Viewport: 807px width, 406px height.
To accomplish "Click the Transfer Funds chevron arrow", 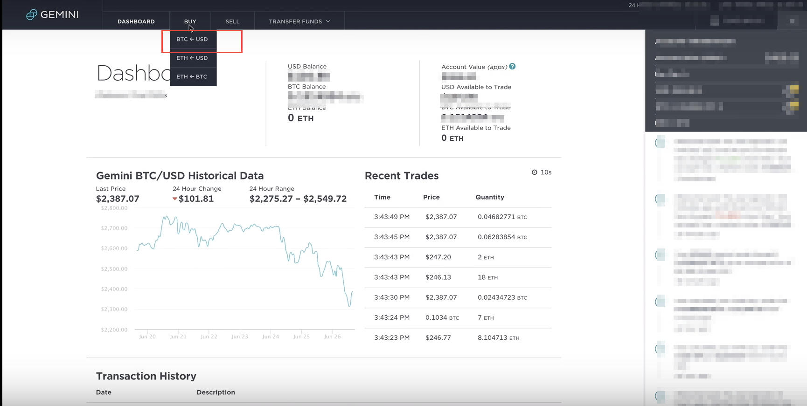I will 328,21.
